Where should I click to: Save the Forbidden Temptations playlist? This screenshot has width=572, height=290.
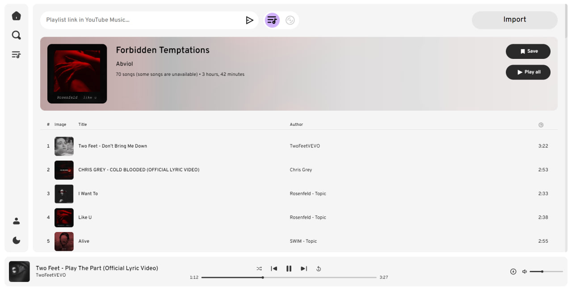[x=528, y=51]
